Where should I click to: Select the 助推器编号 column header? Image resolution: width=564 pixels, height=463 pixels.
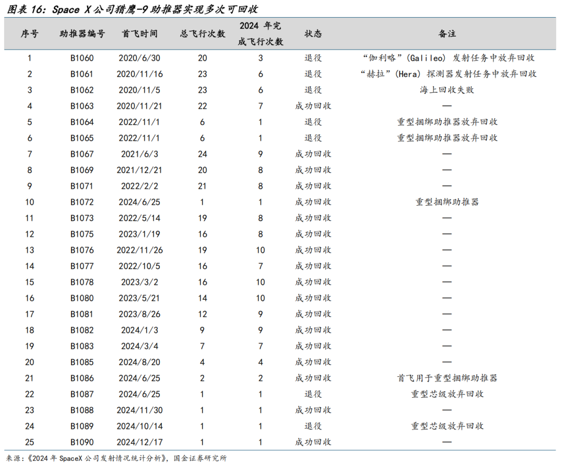tap(82, 34)
